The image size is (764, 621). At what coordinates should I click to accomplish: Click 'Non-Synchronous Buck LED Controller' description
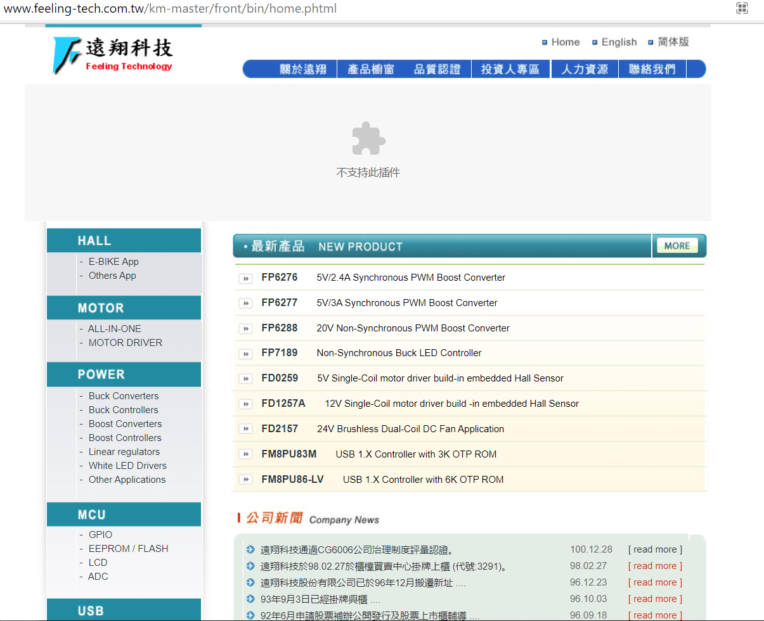(x=399, y=353)
